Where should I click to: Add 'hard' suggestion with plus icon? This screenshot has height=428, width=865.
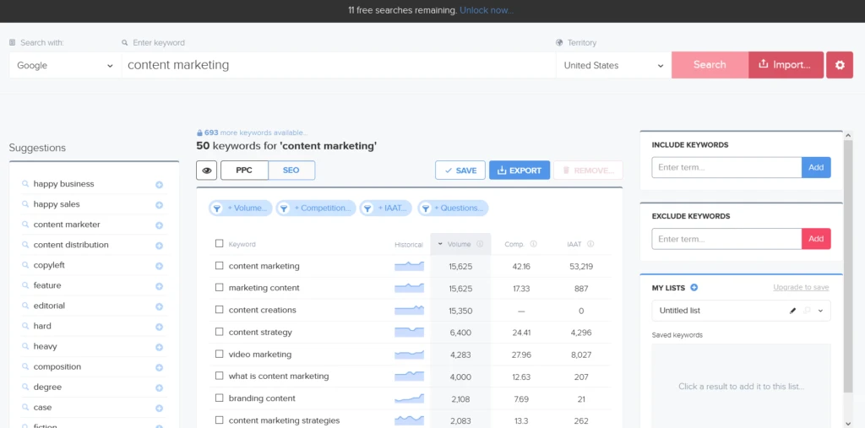point(159,327)
